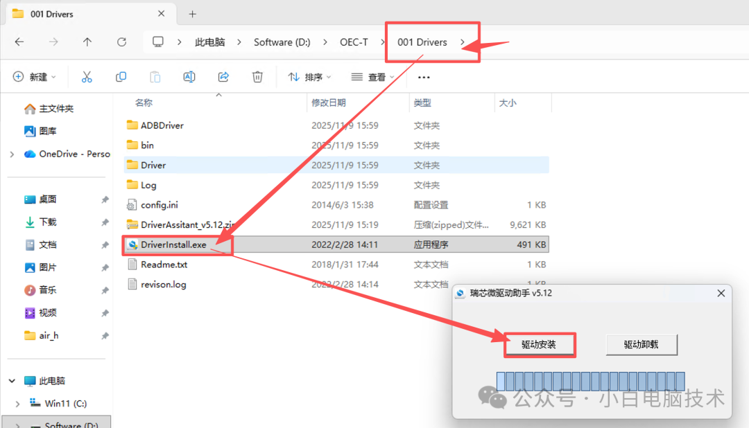Sort by 修改日期 column header

[x=329, y=102]
